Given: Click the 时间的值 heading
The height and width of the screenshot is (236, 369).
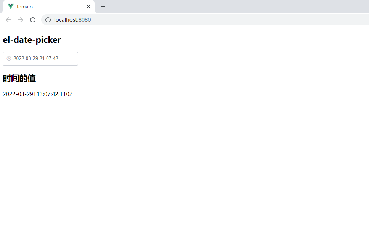Looking at the screenshot, I should [x=19, y=79].
